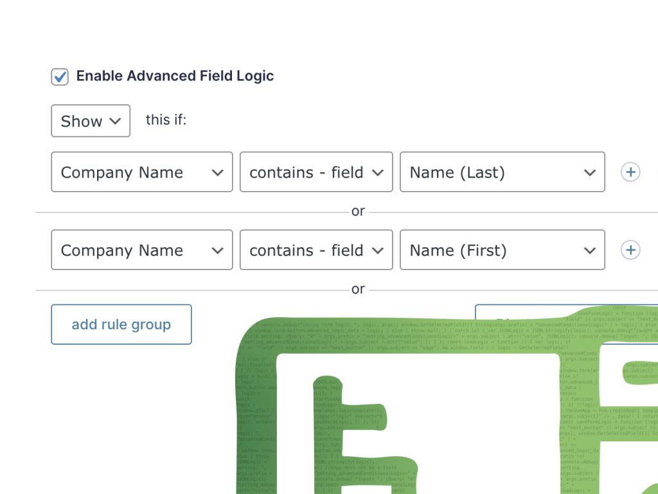Open the Name (First) value dropdown

click(x=501, y=250)
